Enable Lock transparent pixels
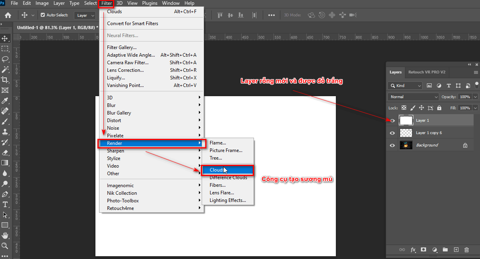The width and height of the screenshot is (480, 259). point(404,108)
